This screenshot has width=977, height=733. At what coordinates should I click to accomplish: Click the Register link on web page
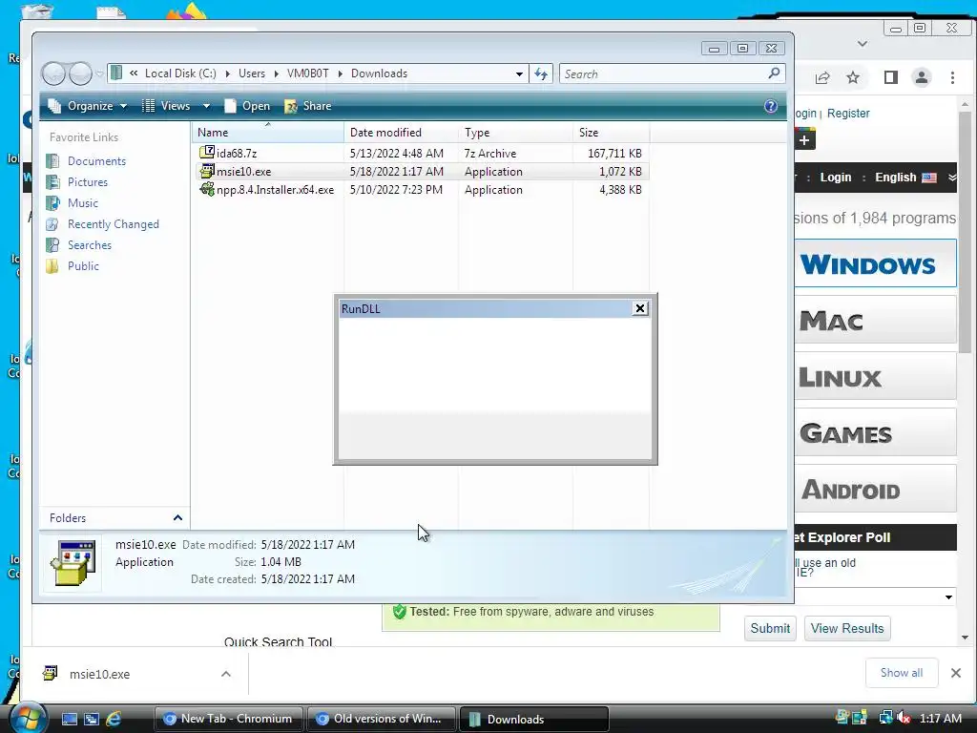click(848, 114)
